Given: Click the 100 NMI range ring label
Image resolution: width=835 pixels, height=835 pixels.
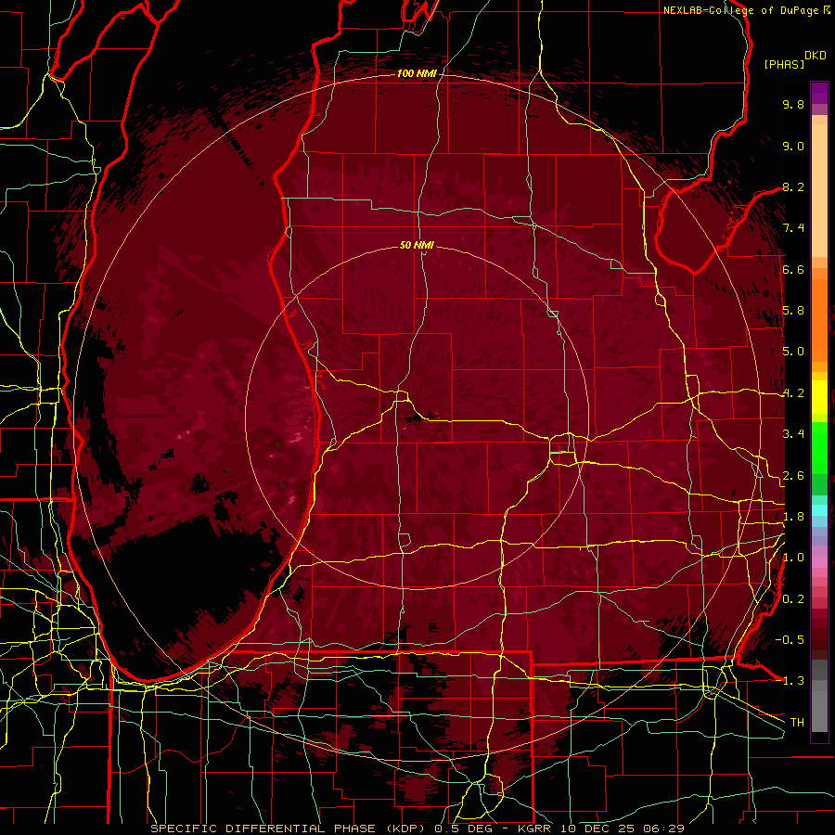Looking at the screenshot, I should 416,73.
